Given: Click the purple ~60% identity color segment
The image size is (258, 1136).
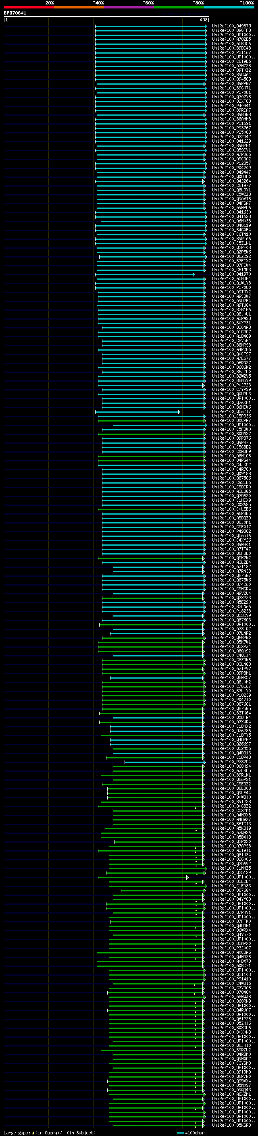Looking at the screenshot, I should (x=129, y=8).
